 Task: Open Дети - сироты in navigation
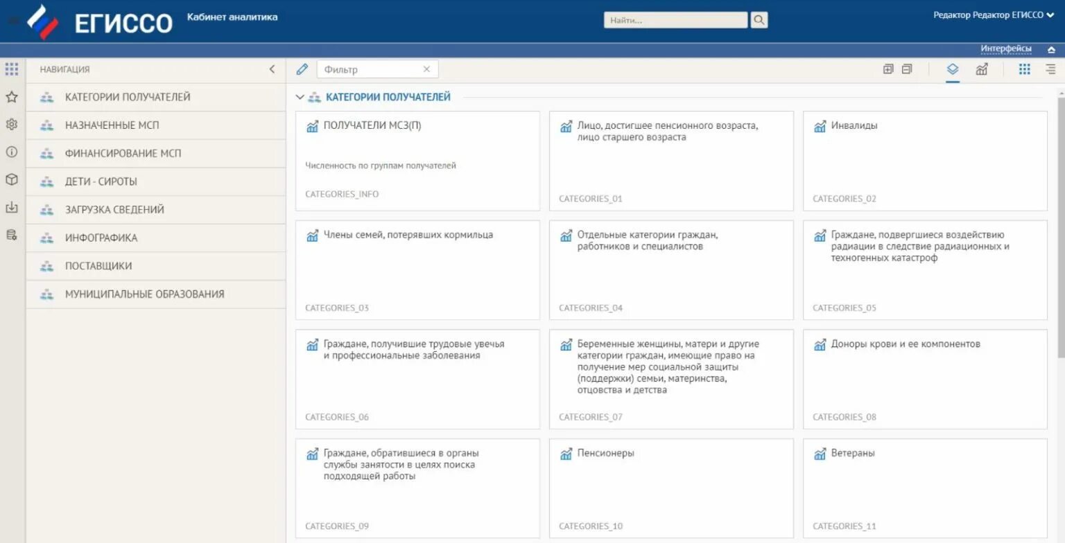point(156,181)
